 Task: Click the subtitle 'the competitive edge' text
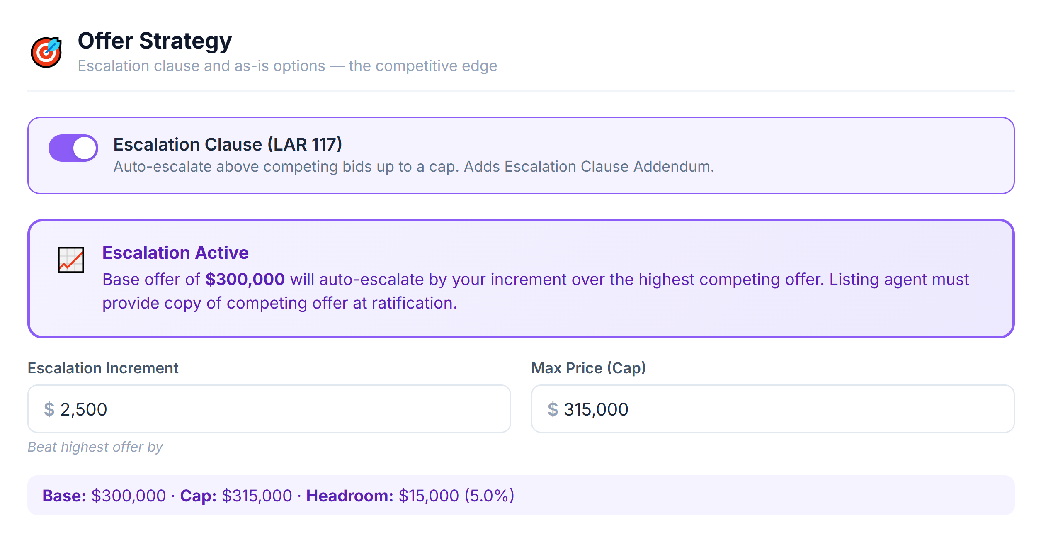click(421, 66)
